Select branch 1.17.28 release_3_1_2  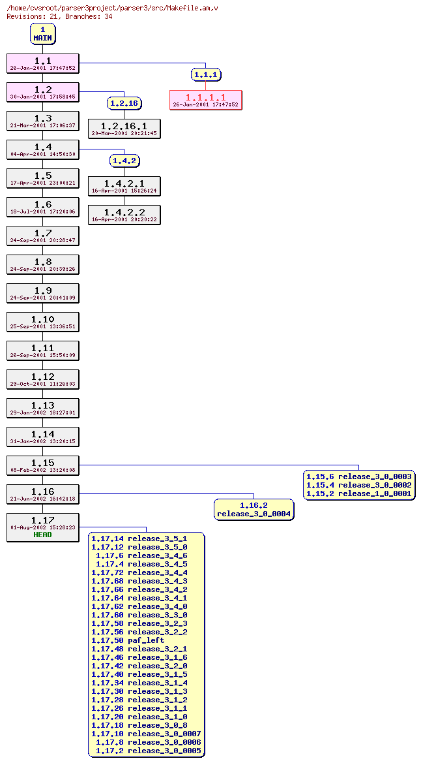pyautogui.click(x=139, y=700)
